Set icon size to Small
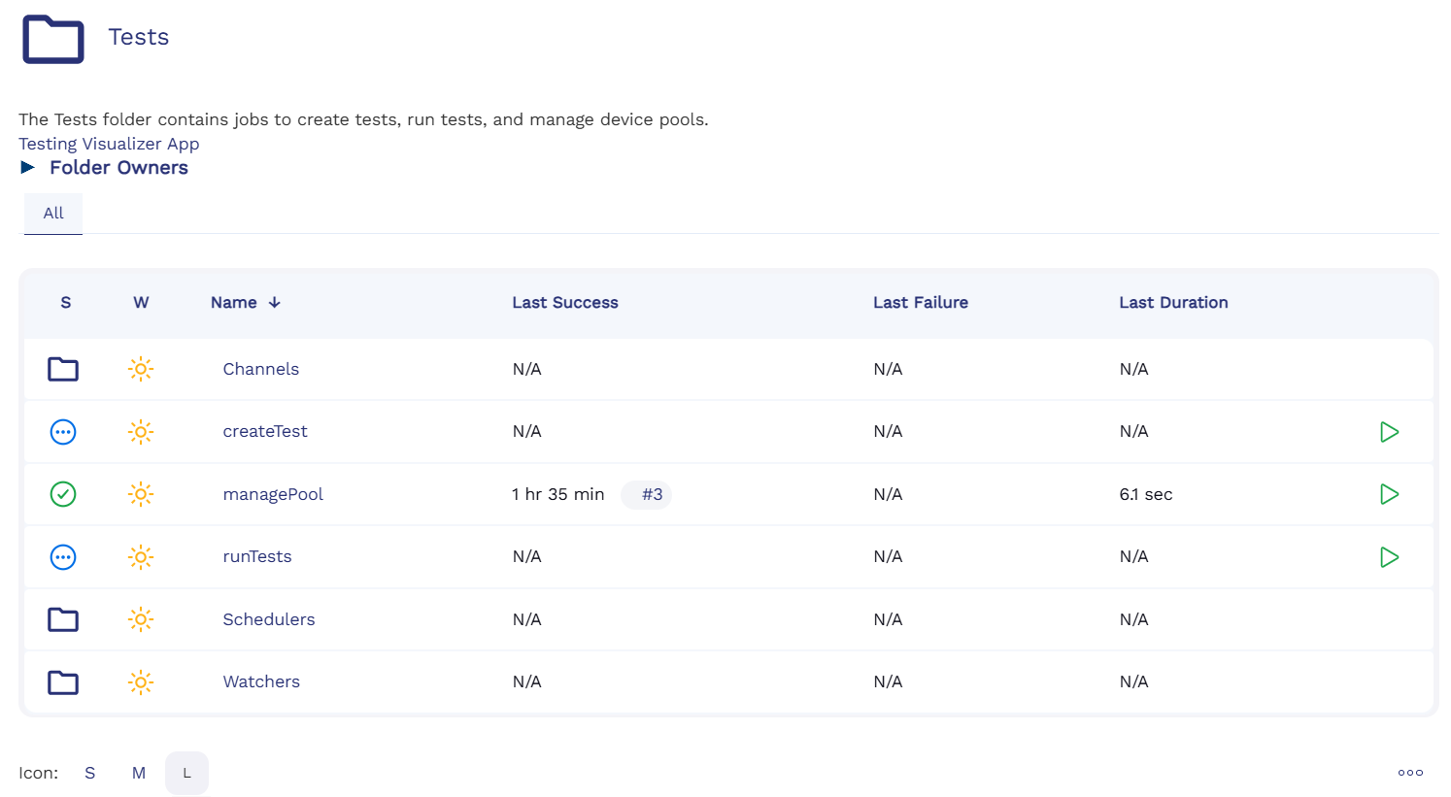This screenshot has width=1451, height=797. point(90,774)
